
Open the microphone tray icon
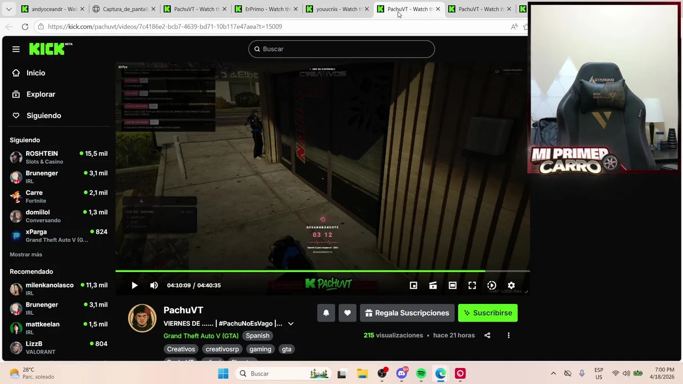coord(582,374)
